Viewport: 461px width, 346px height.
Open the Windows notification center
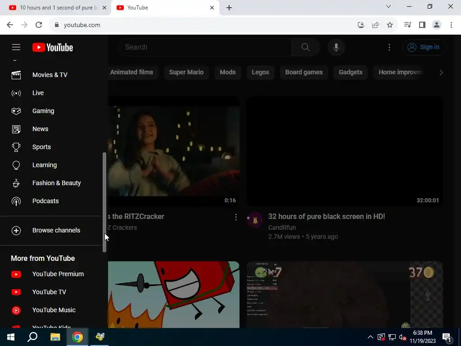[446, 337]
